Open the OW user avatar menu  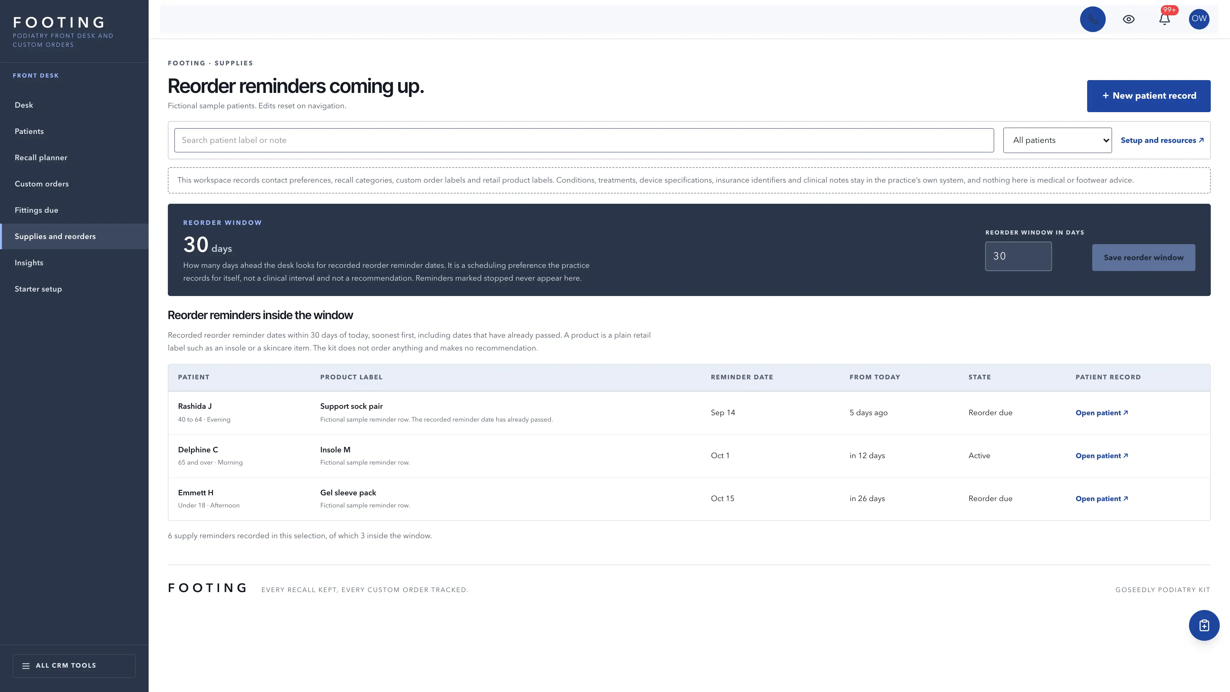click(1199, 20)
